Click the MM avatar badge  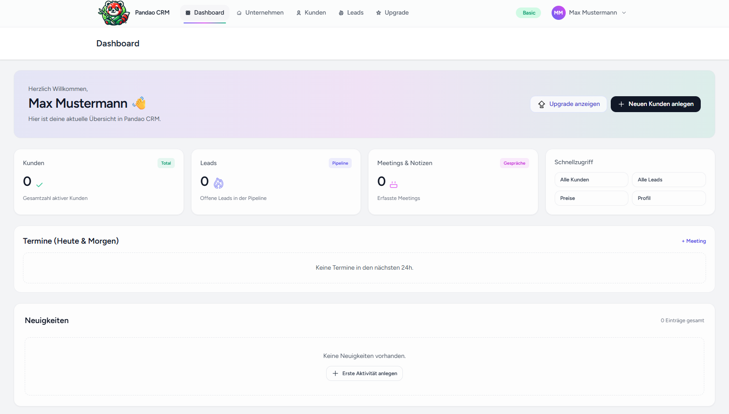[x=558, y=13]
